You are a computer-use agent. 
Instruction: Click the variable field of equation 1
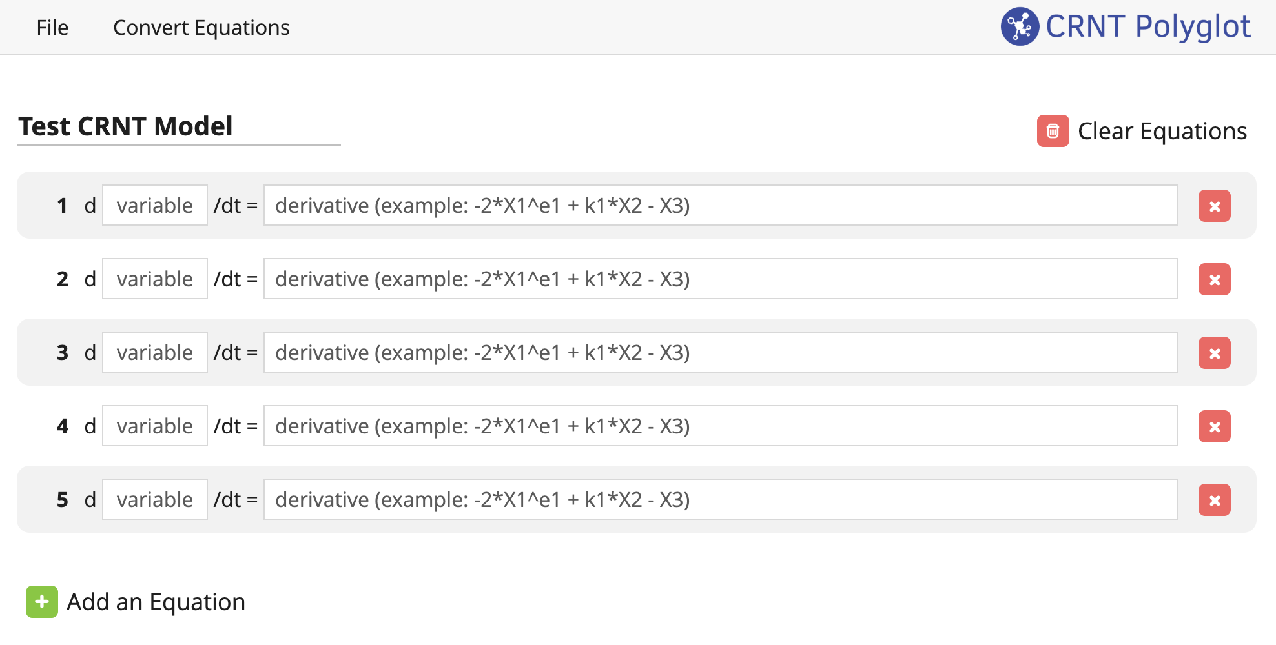coord(154,206)
